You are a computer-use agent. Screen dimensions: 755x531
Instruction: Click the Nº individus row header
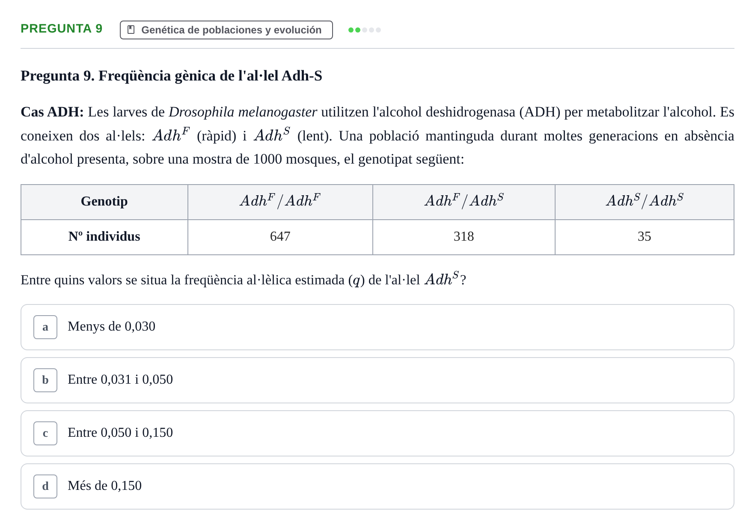click(x=104, y=237)
